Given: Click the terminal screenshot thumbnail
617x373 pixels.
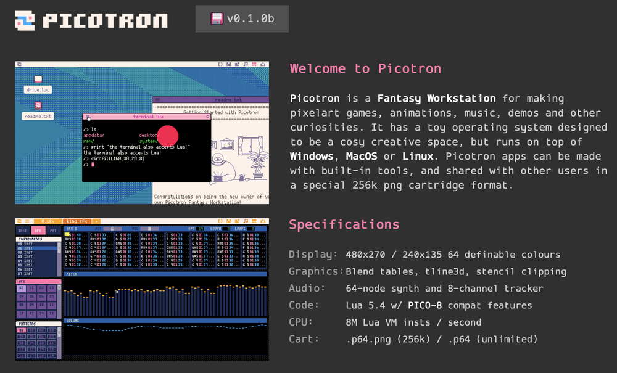Looking at the screenshot, I should [x=142, y=132].
